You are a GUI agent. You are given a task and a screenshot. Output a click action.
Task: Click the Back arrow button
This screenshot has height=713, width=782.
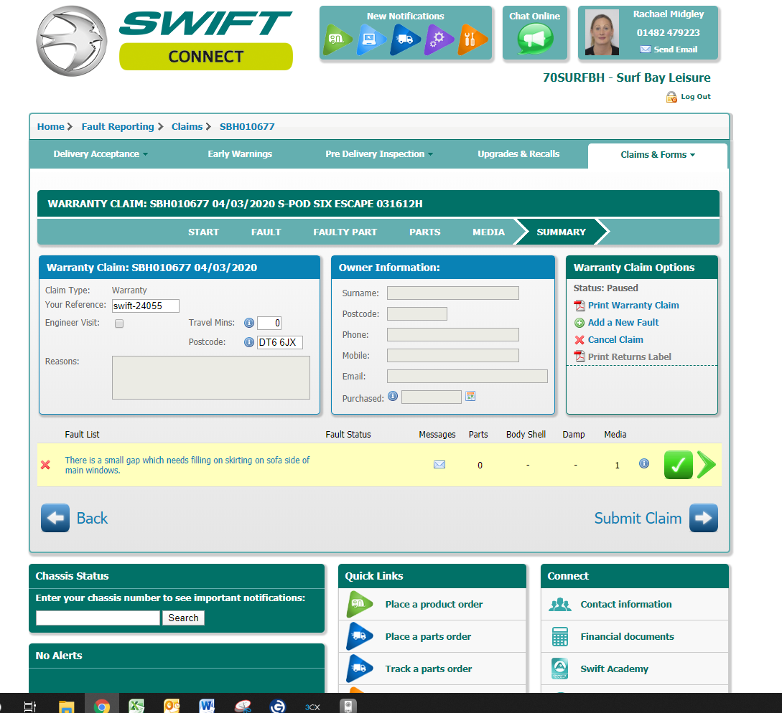(x=55, y=518)
